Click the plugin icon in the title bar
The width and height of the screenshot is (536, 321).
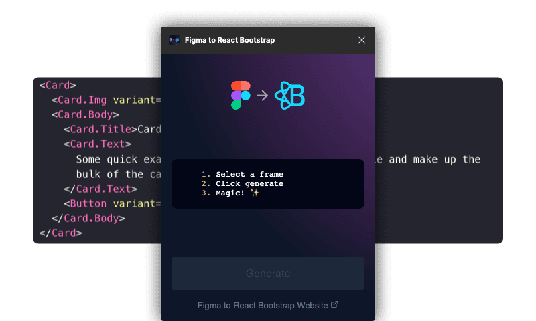click(174, 40)
